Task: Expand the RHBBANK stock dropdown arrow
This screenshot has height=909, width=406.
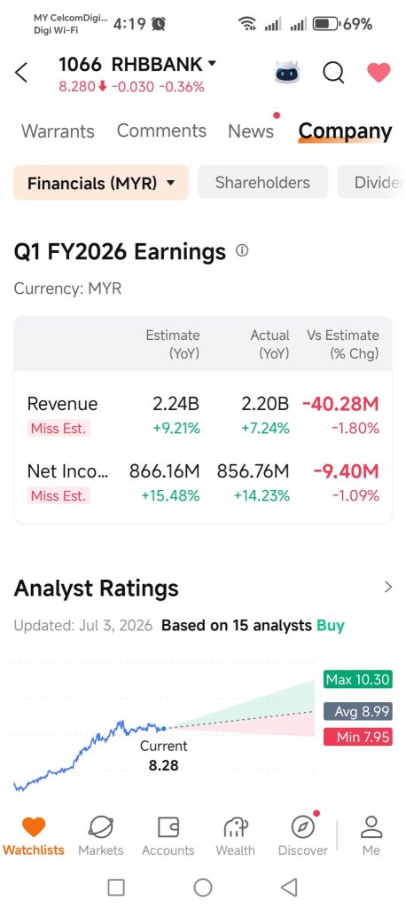Action: 211,63
